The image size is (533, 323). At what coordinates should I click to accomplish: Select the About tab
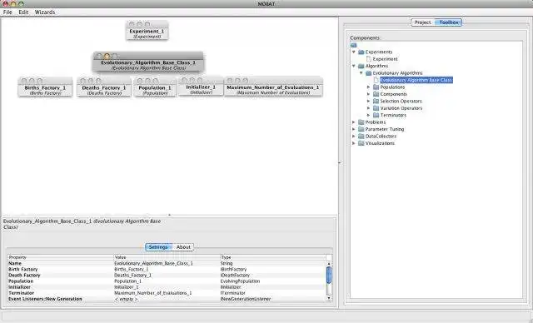point(183,247)
